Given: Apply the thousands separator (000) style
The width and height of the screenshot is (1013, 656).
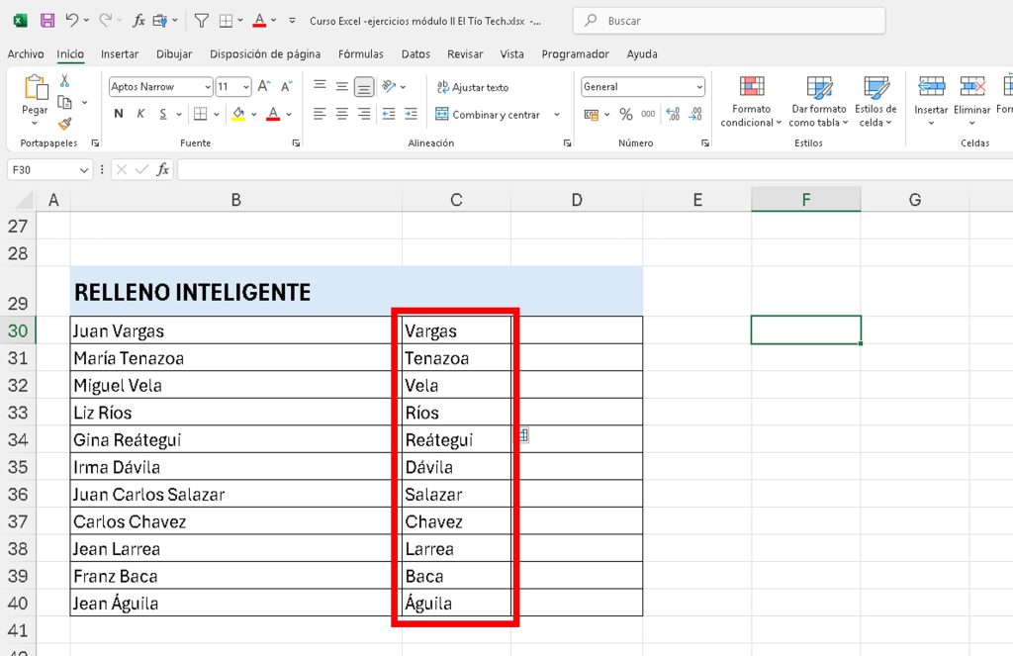Looking at the screenshot, I should tap(648, 115).
